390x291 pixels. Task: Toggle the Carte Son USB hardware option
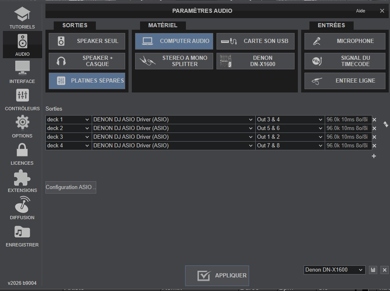click(x=255, y=41)
